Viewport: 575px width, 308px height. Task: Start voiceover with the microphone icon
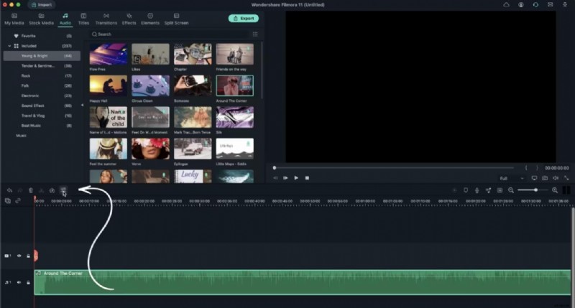click(477, 190)
